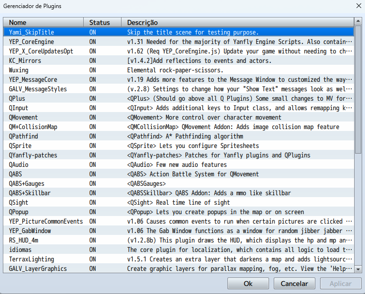Click the ON status of idiomas
The image size is (365, 294).
93,250
